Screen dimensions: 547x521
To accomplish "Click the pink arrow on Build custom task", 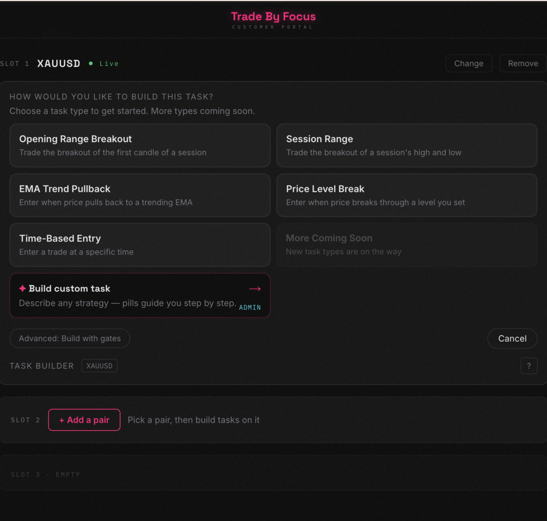I will click(255, 289).
